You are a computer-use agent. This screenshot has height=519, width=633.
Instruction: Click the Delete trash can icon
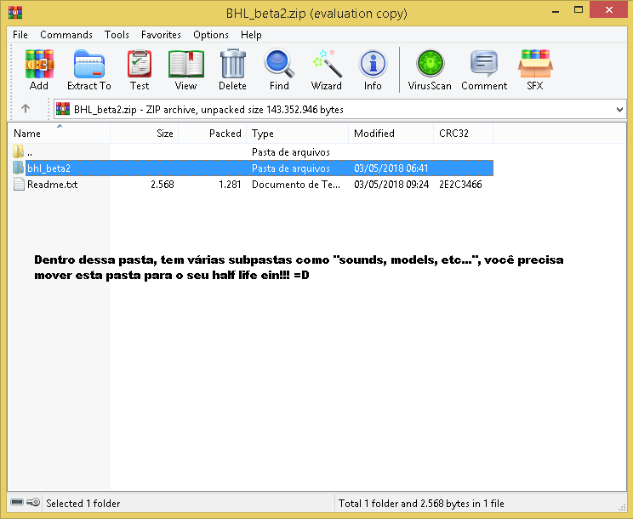(x=233, y=63)
